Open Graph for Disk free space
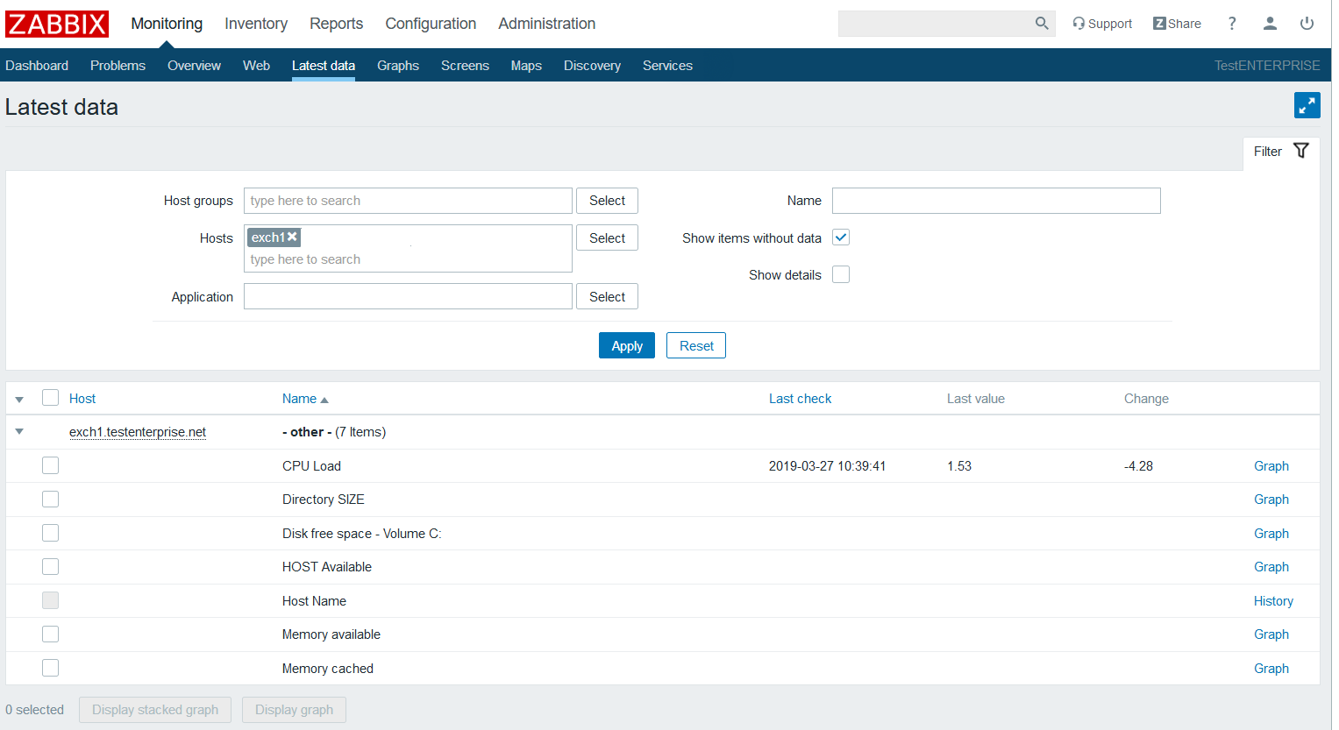Viewport: 1339px width, 730px height. tap(1271, 534)
